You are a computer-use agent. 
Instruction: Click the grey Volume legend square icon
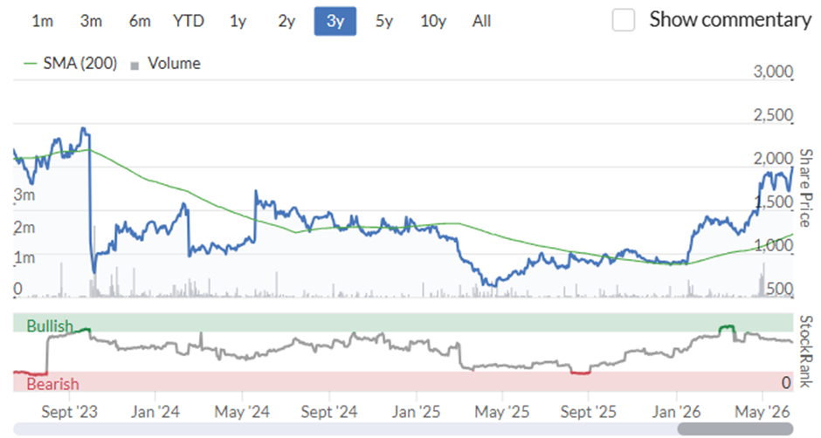pos(135,66)
